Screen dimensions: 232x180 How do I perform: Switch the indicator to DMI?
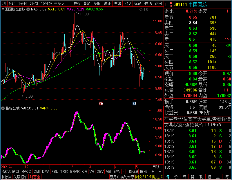[37, 172]
